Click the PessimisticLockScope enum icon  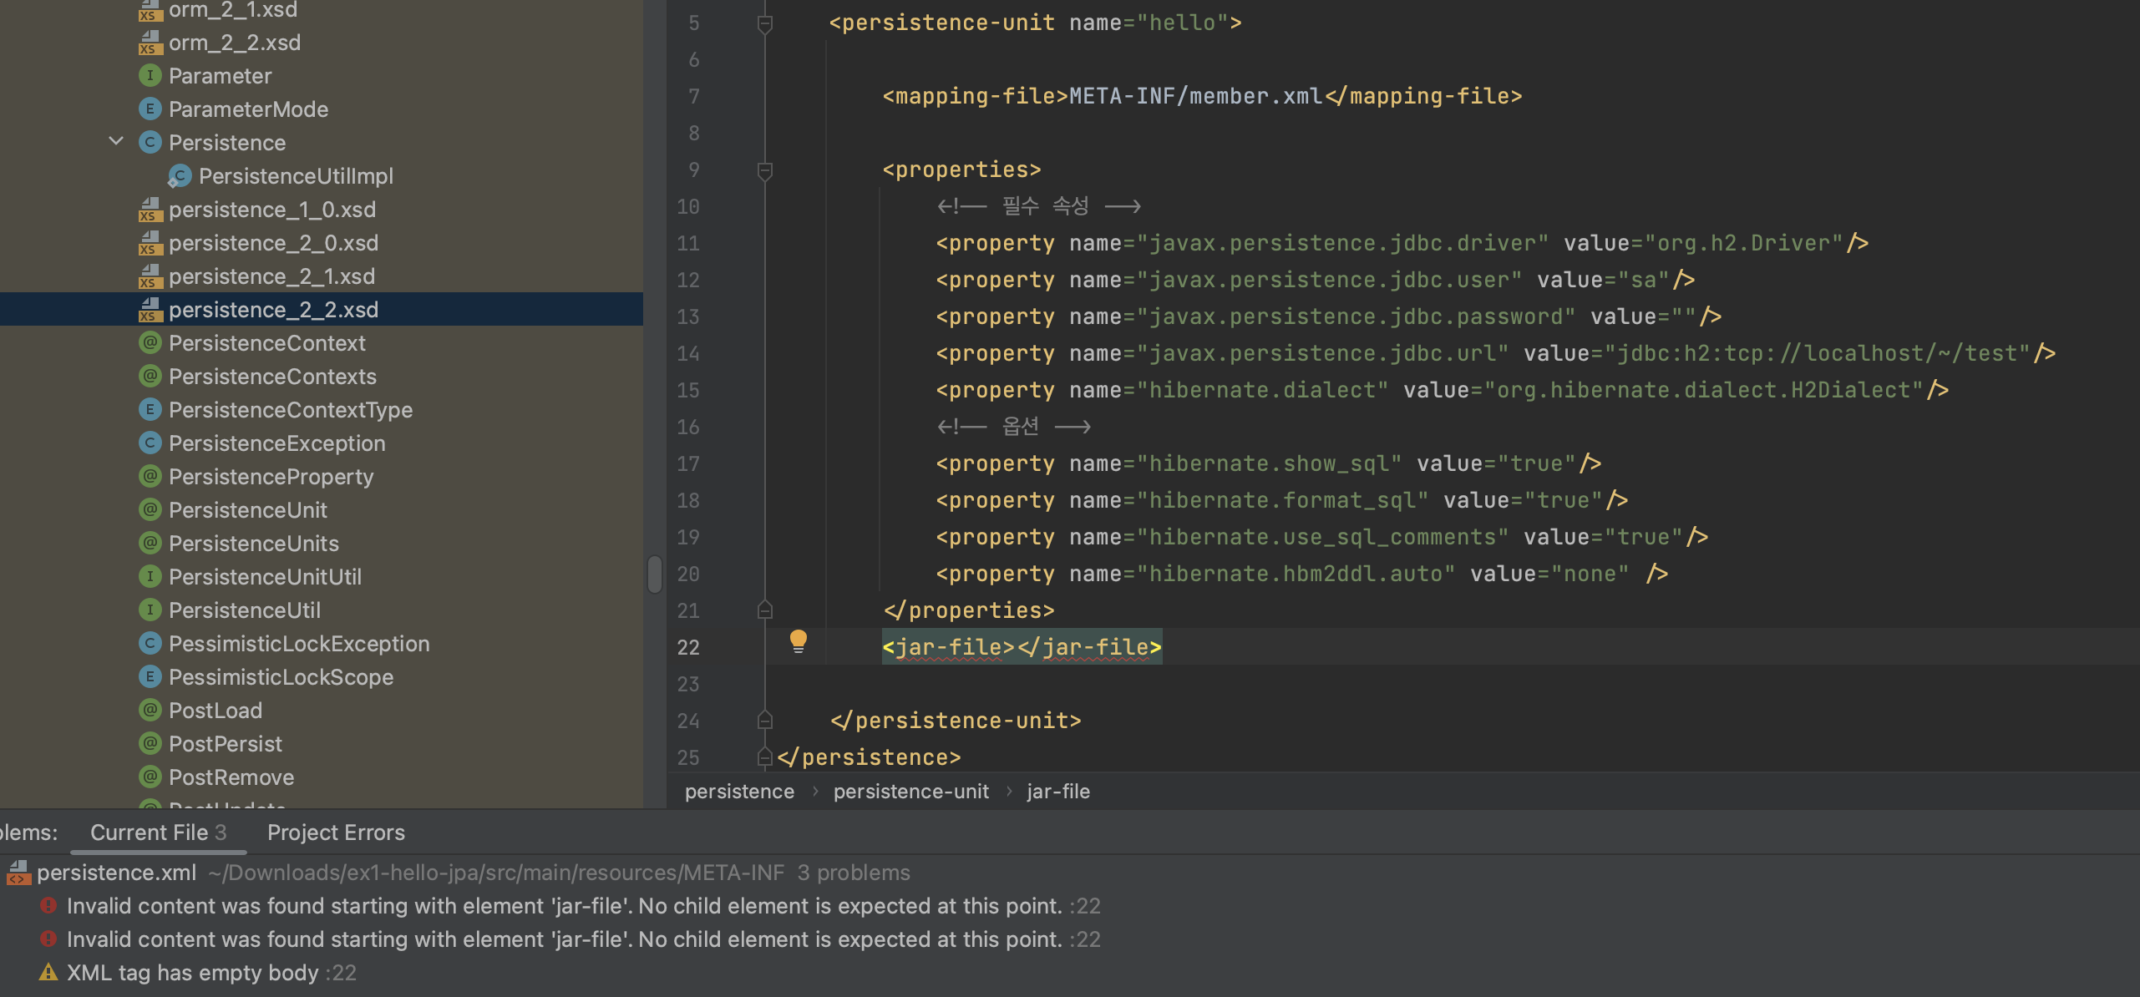(x=150, y=676)
